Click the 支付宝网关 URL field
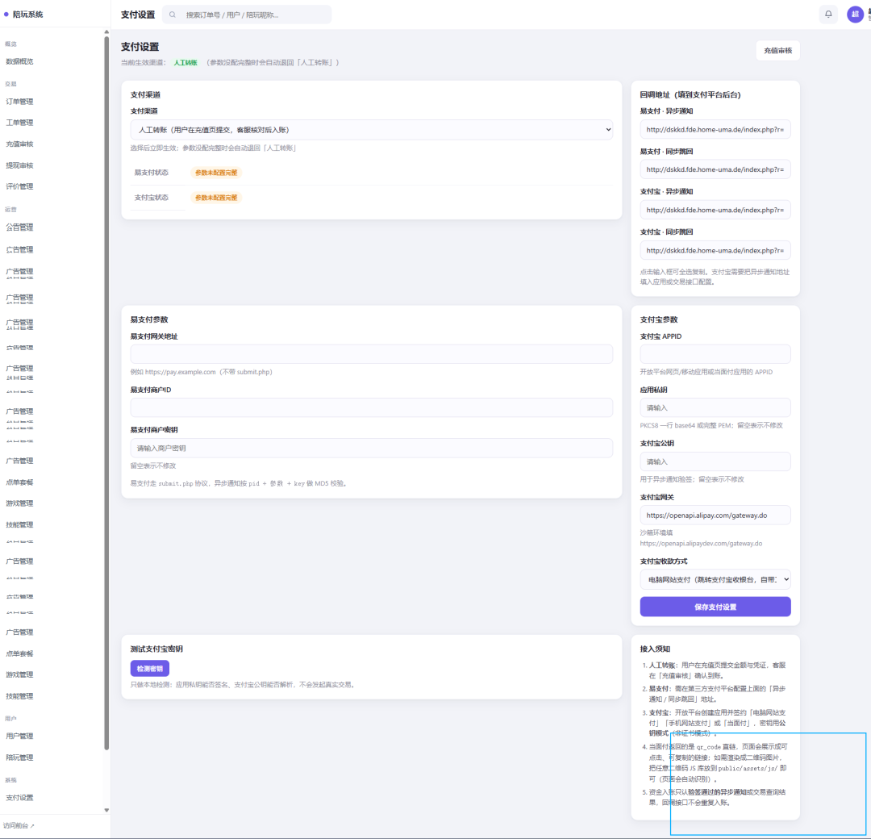The height and width of the screenshot is (839, 871). click(715, 515)
